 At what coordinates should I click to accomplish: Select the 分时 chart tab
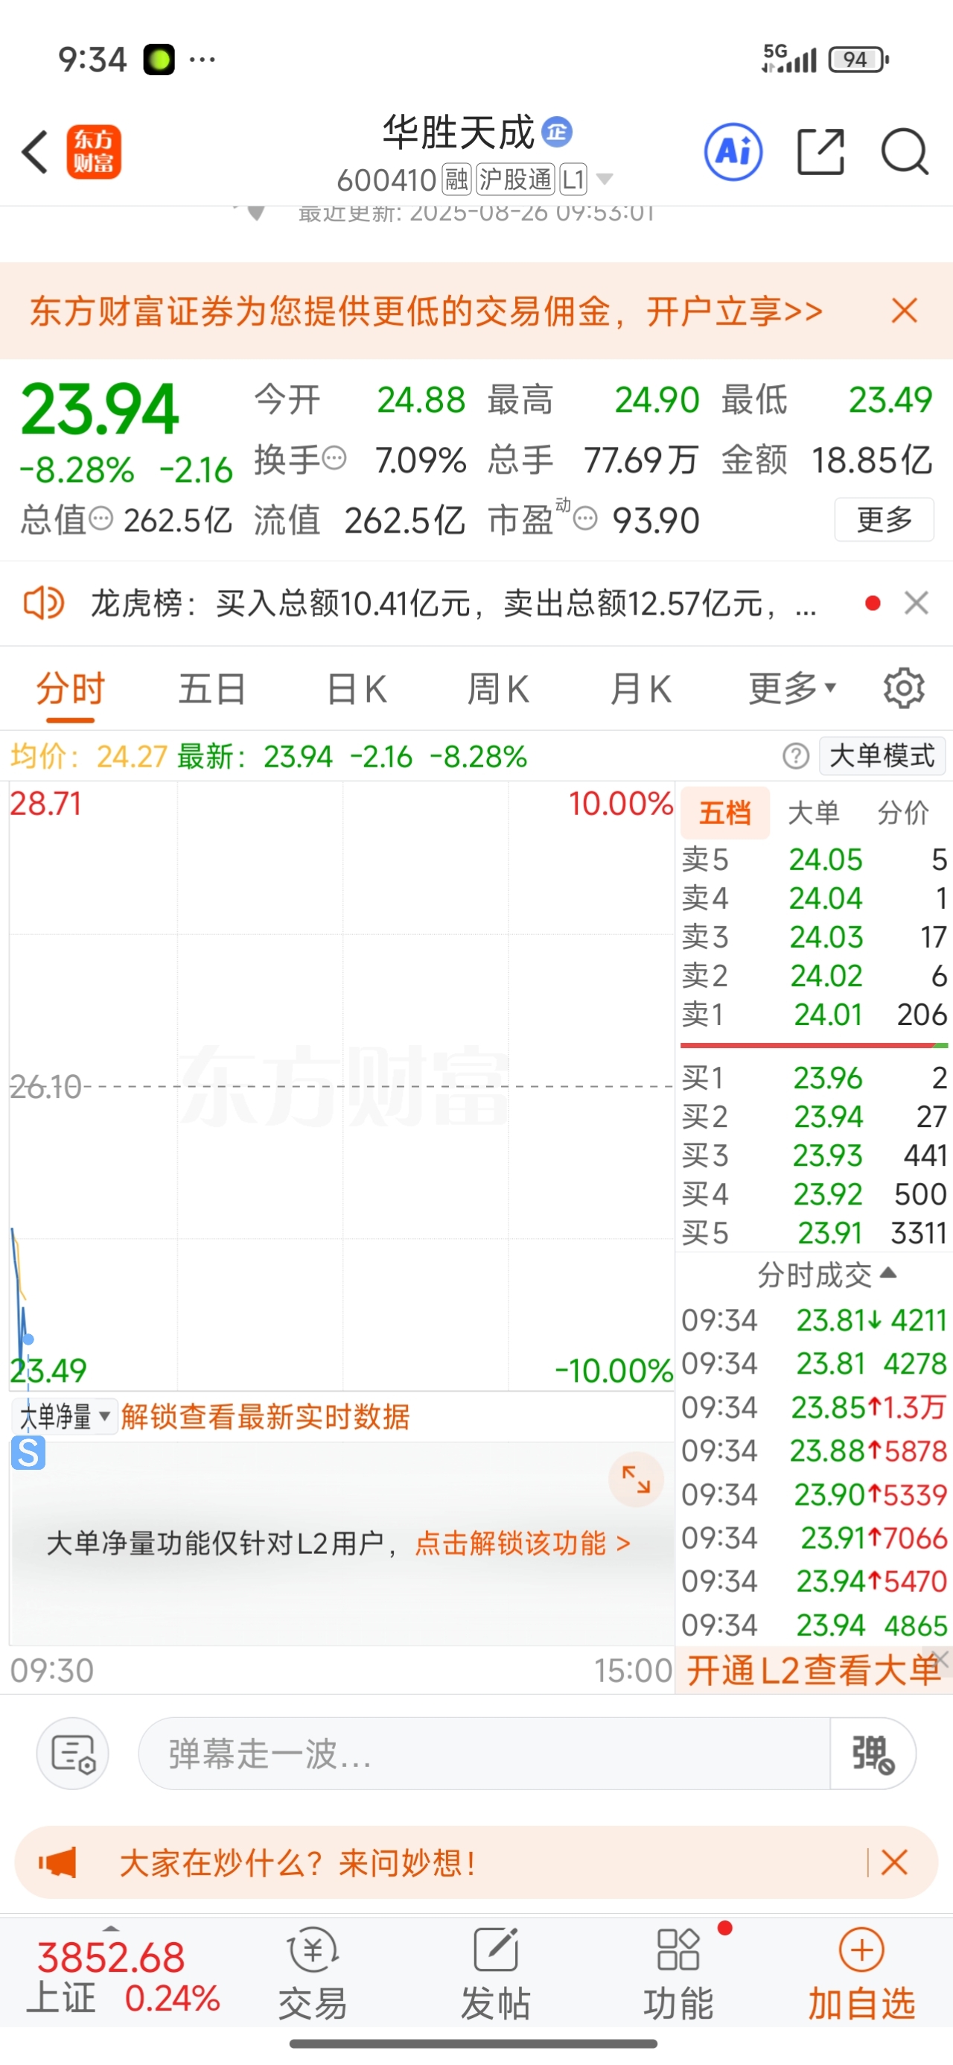pyautogui.click(x=71, y=688)
